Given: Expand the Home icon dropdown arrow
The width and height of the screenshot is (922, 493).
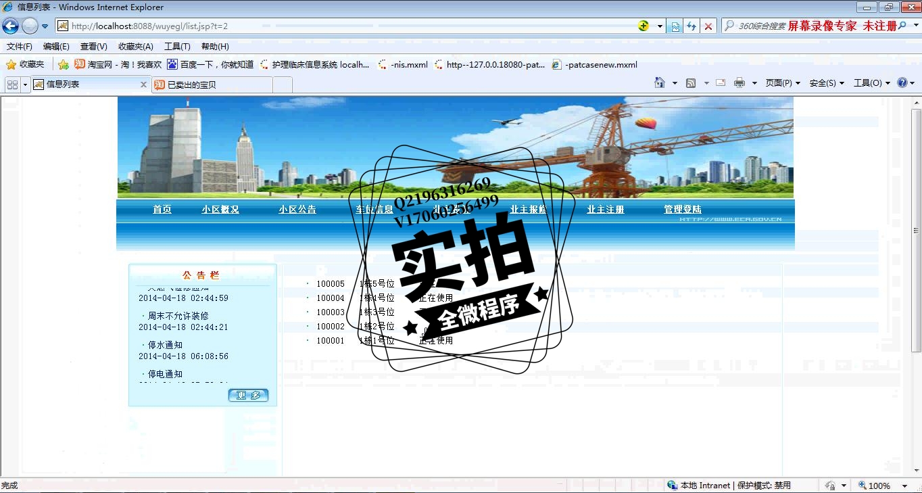Looking at the screenshot, I should pos(675,83).
